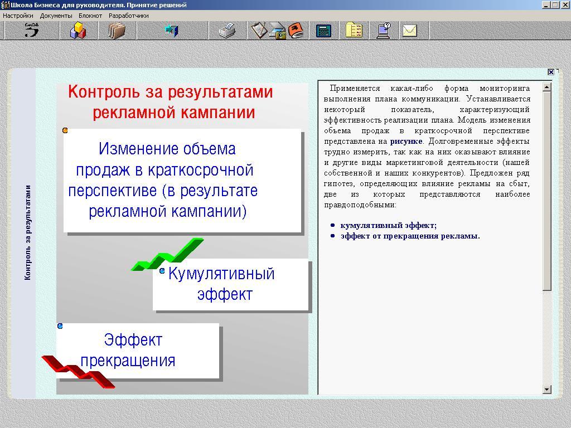Maximize the Школа Бизнеса window
This screenshot has height=428, width=571.
pyautogui.click(x=555, y=4)
